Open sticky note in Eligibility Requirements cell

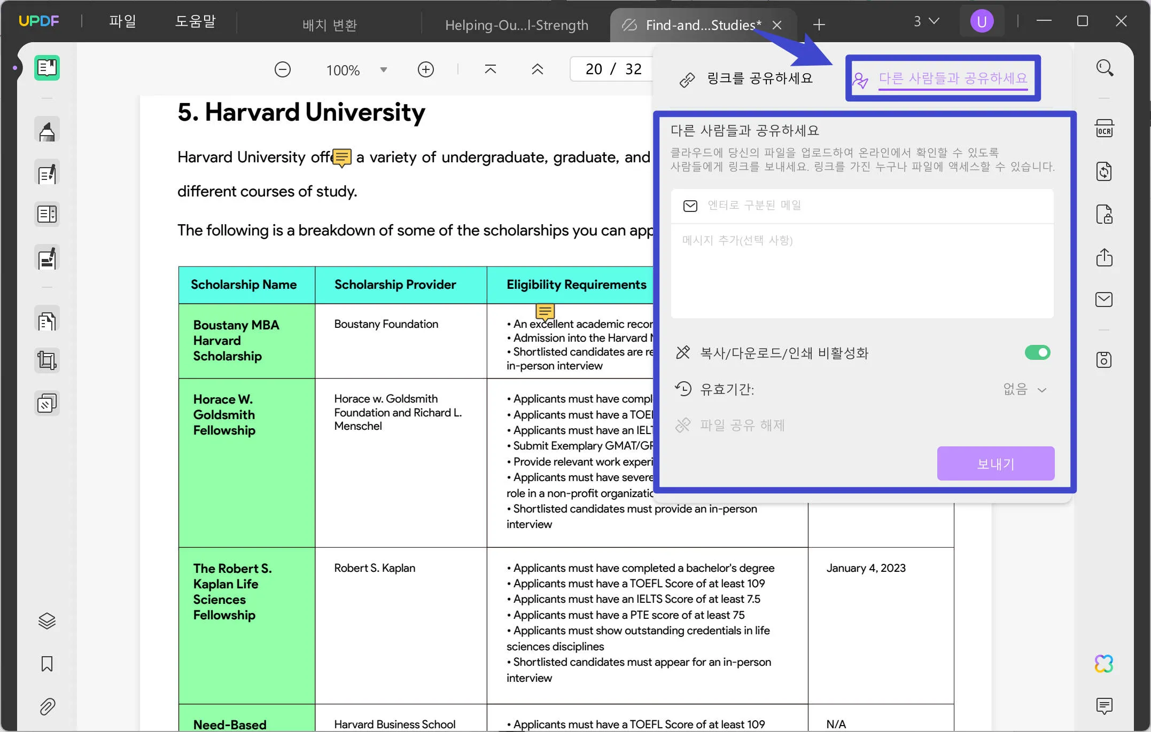(x=545, y=311)
